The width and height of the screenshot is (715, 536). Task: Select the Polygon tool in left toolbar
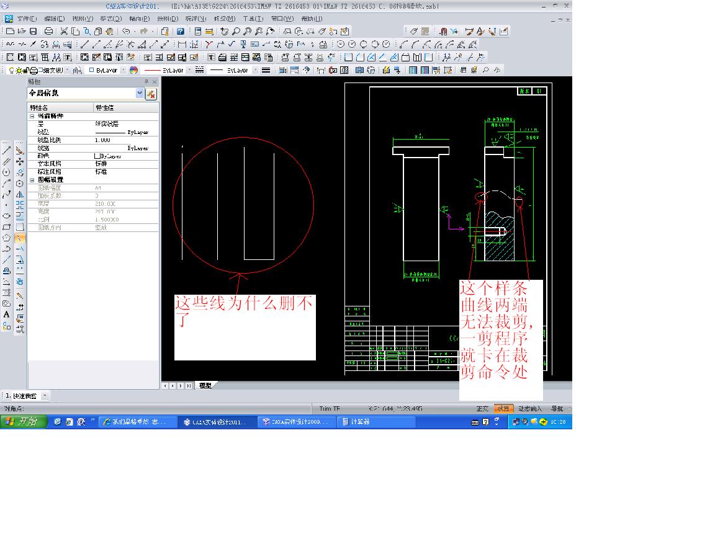click(6, 238)
